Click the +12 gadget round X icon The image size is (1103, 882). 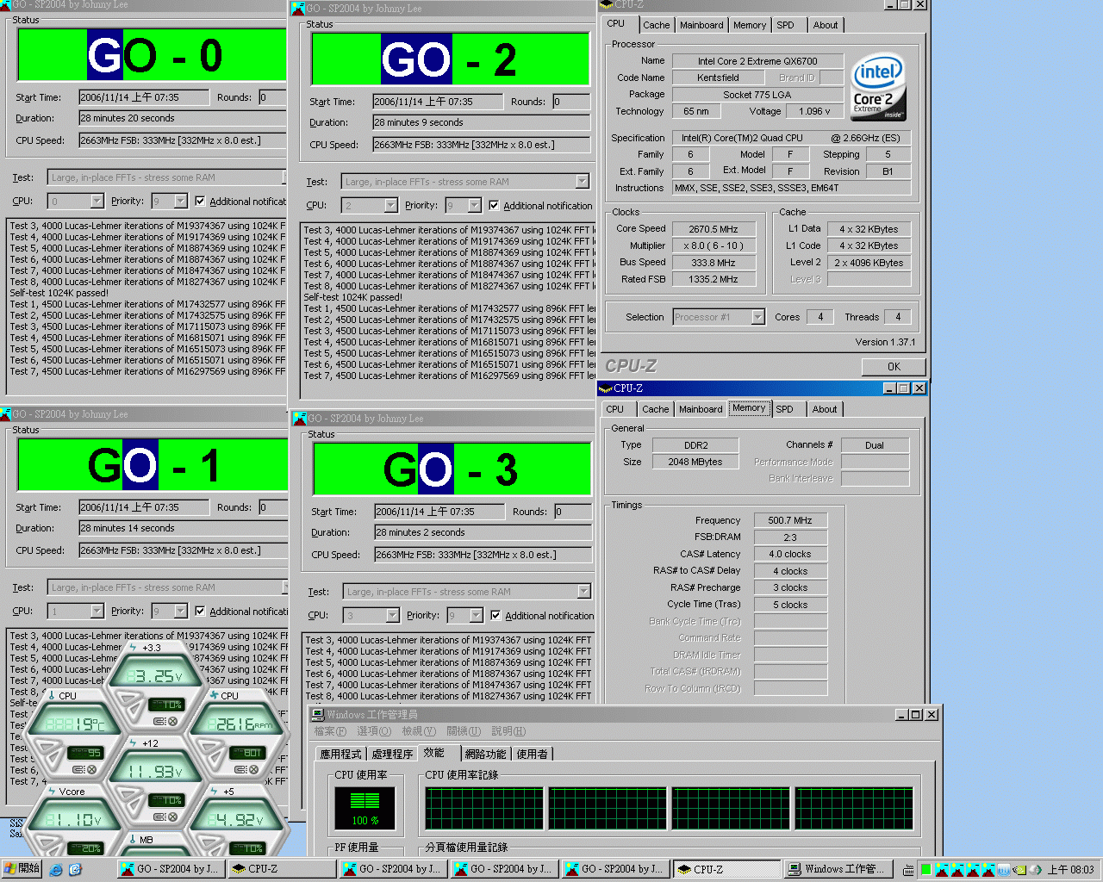(172, 817)
